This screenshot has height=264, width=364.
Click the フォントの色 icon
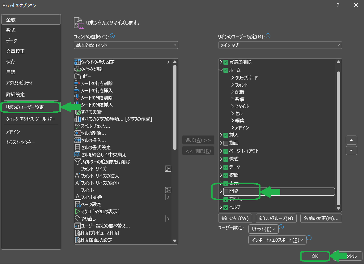(x=77, y=197)
